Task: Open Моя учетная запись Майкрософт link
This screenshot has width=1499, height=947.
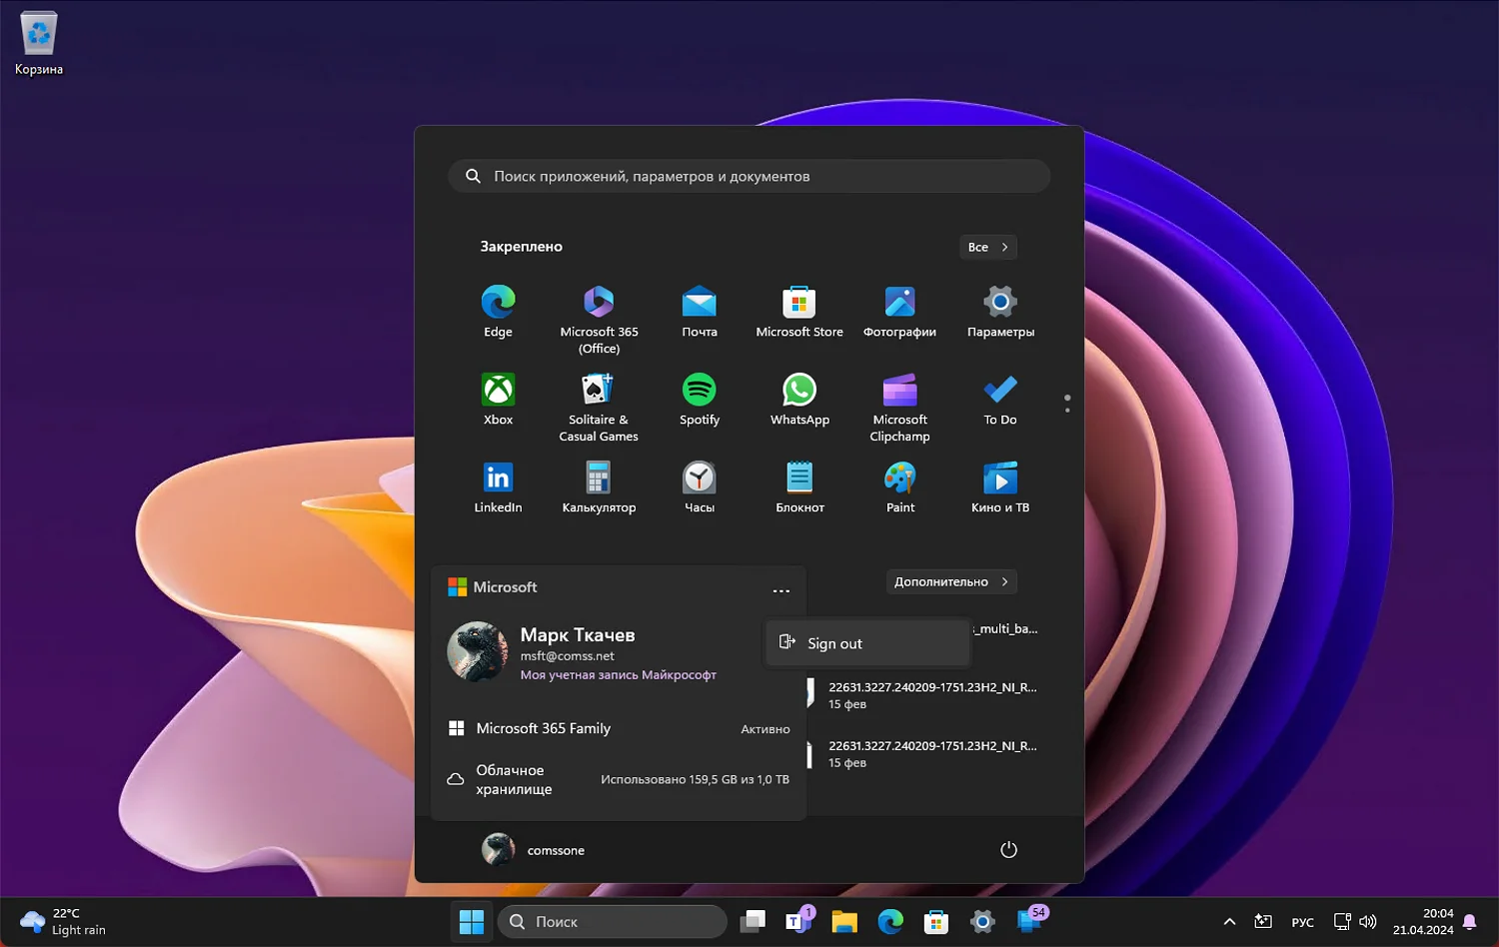Action: (x=618, y=675)
